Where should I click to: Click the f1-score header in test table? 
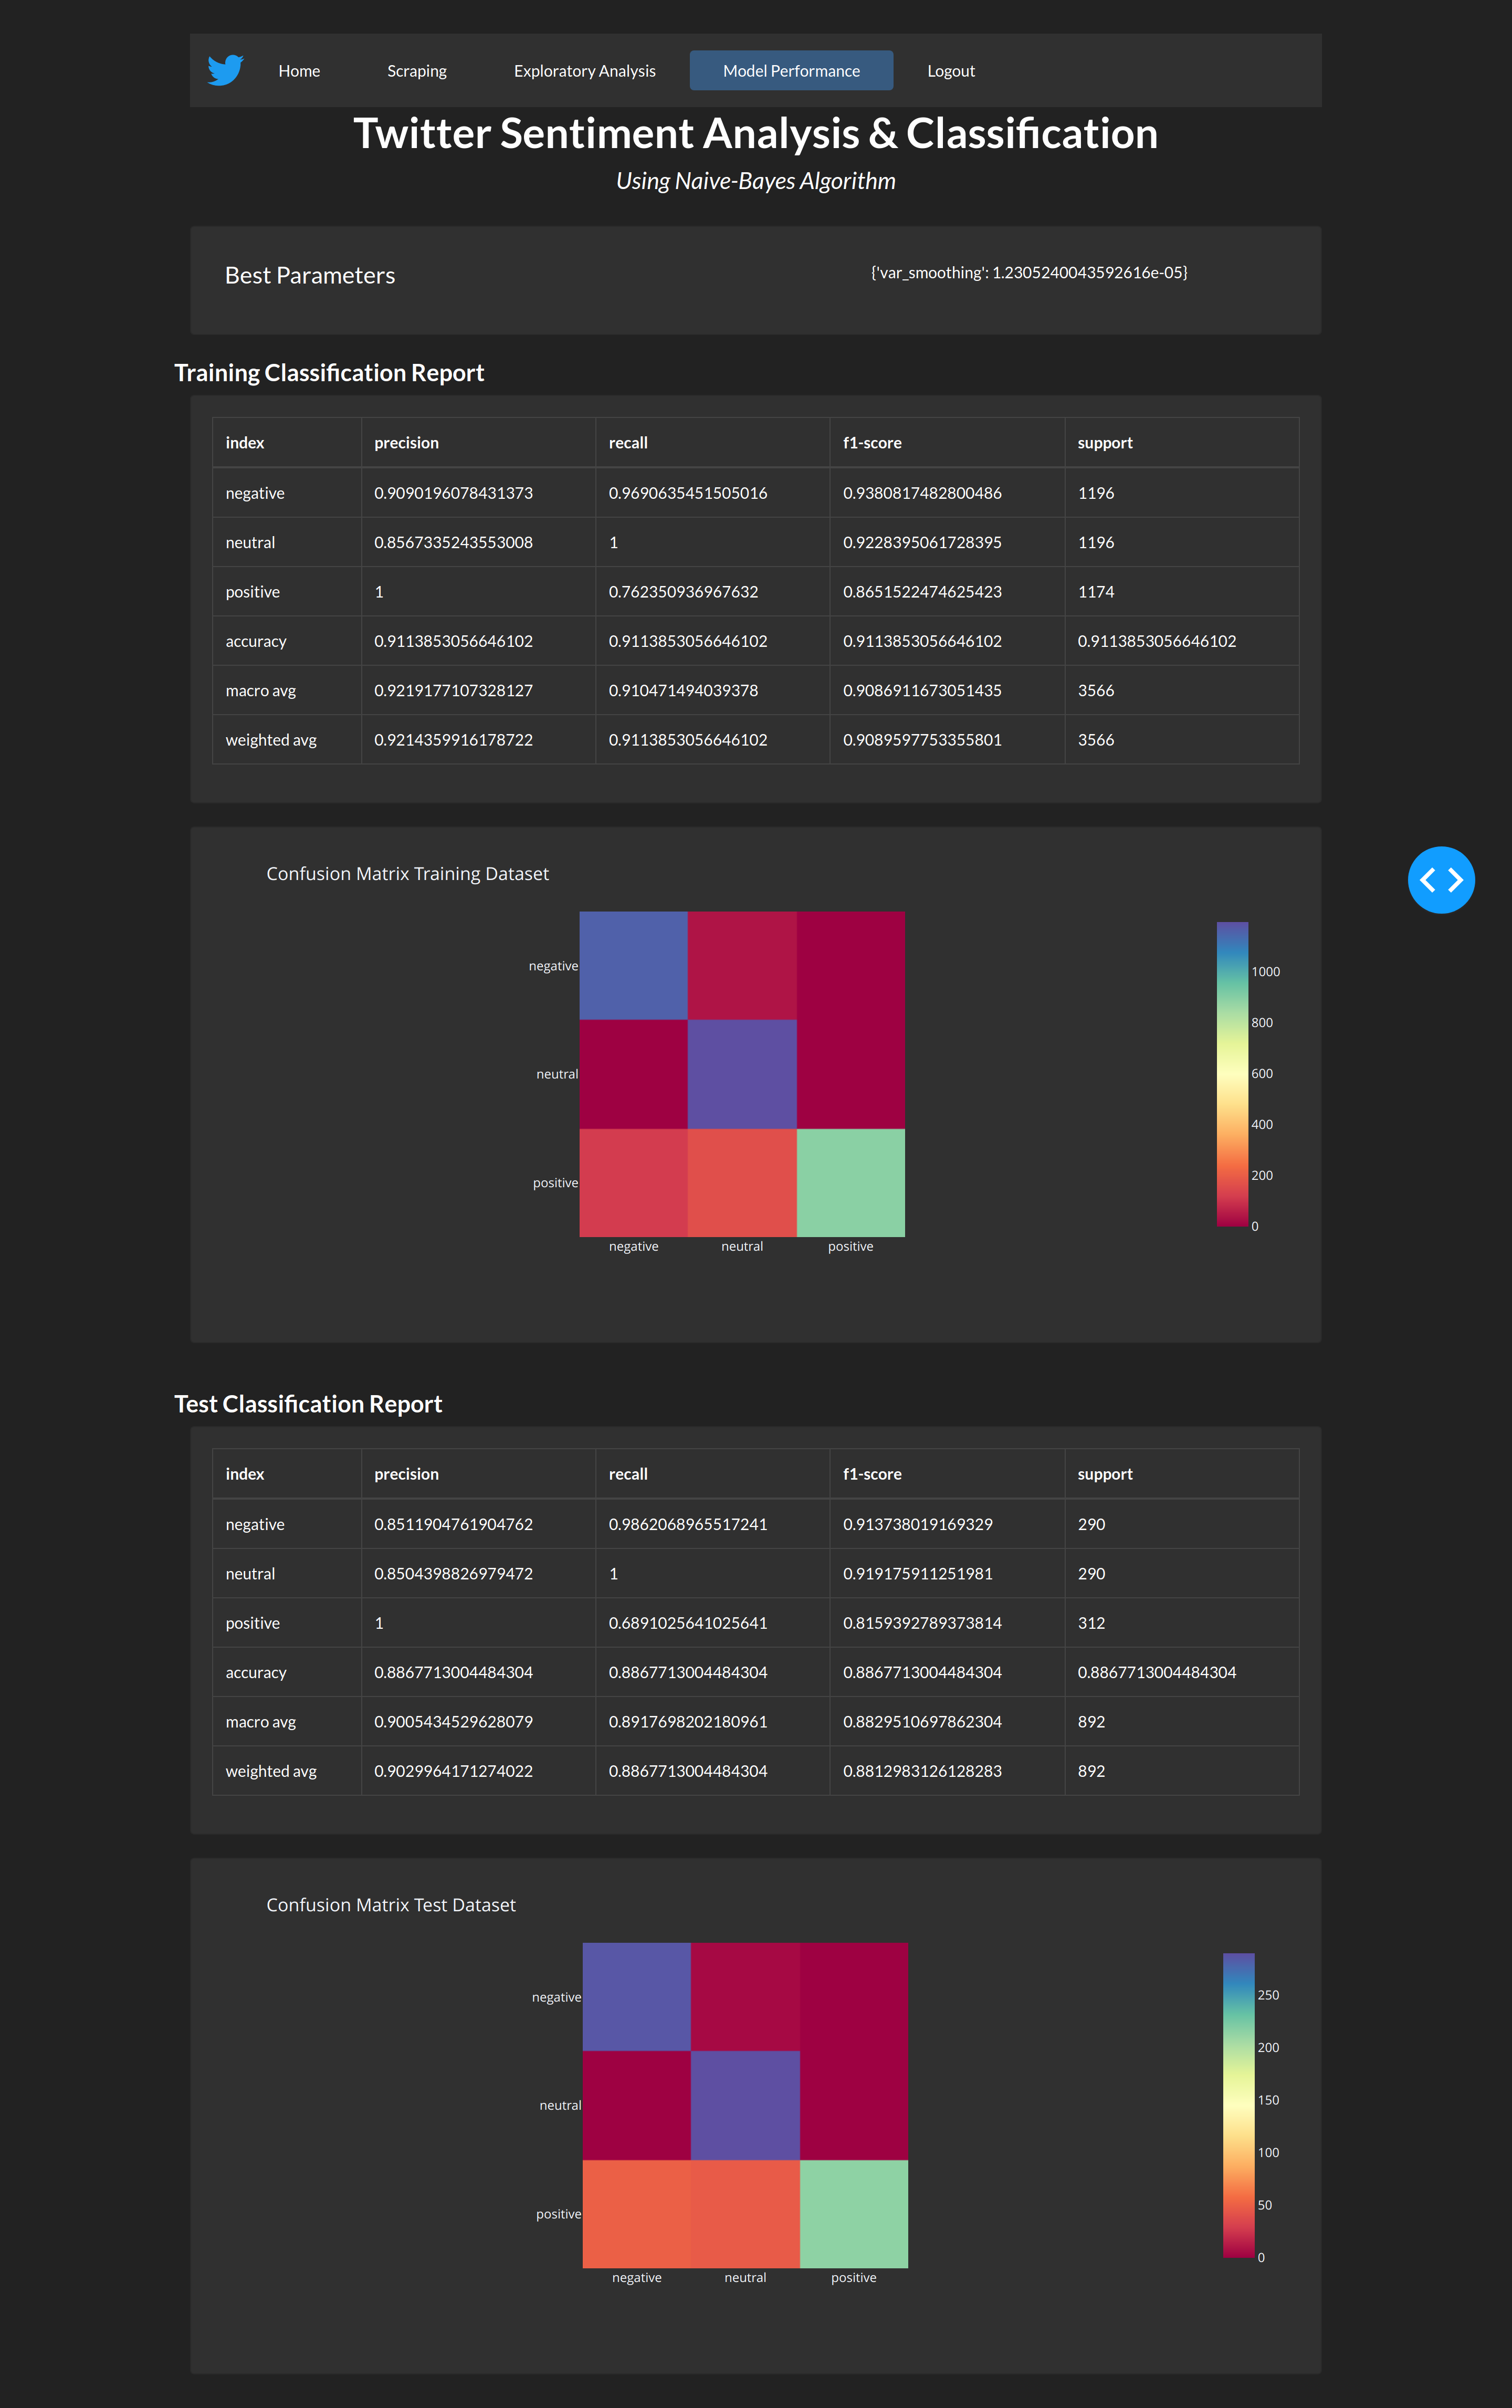click(x=872, y=1474)
